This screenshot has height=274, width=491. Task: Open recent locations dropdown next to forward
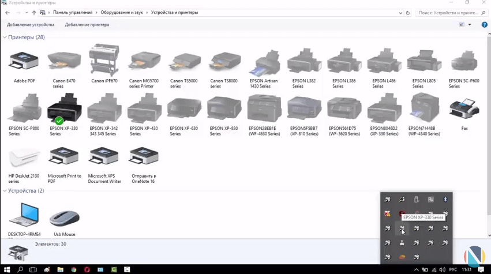point(27,13)
